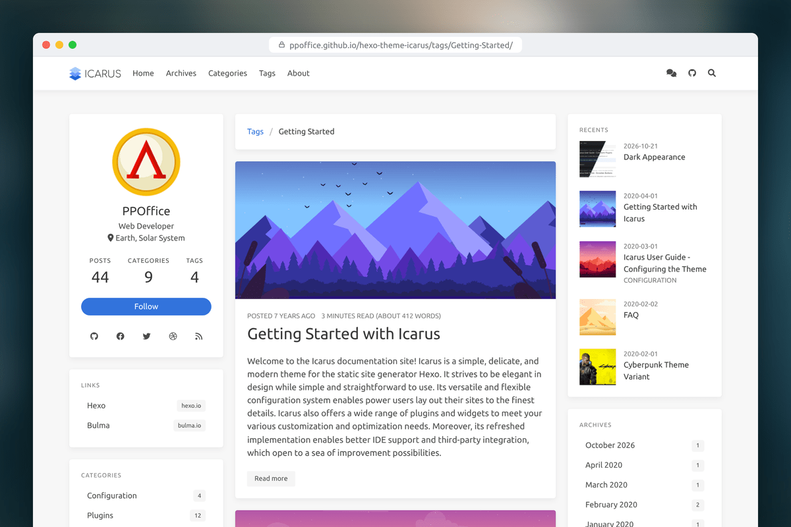791x527 pixels.
Task: Select the Configuration category
Action: click(x=146, y=496)
